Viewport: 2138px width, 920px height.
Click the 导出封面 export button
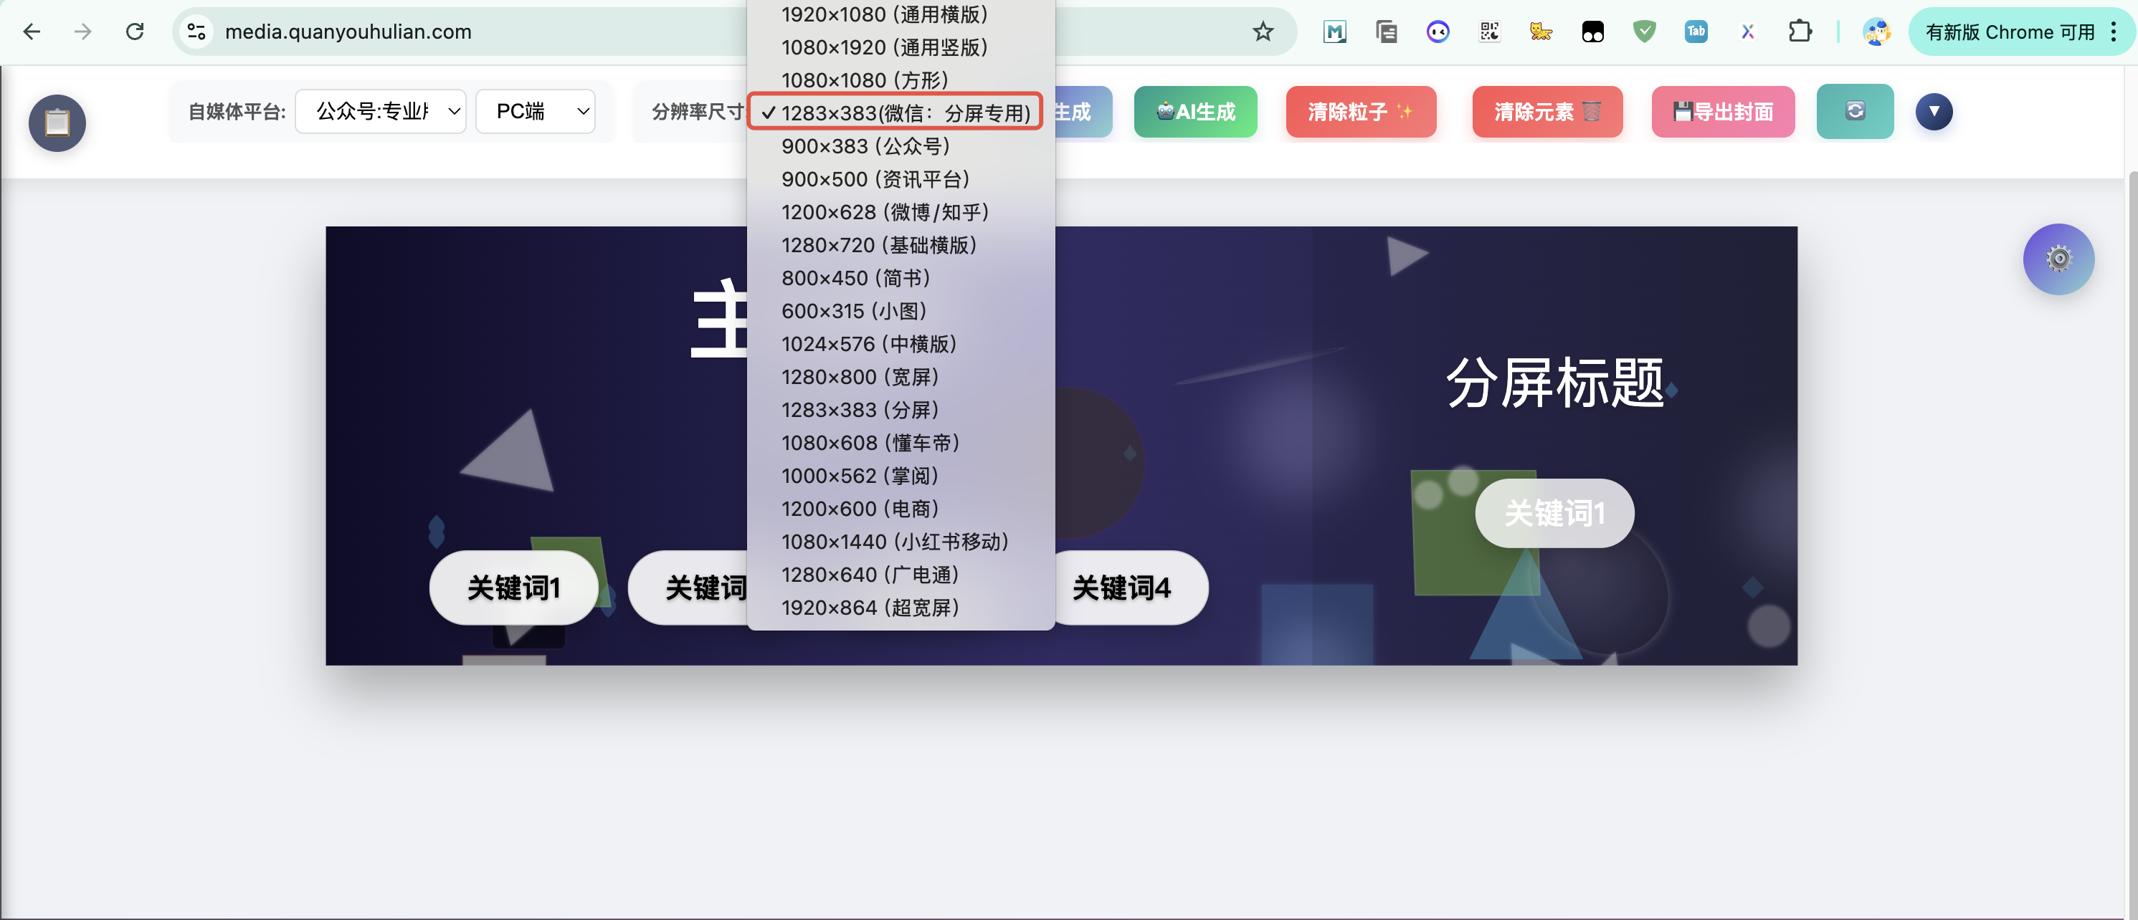coord(1722,111)
